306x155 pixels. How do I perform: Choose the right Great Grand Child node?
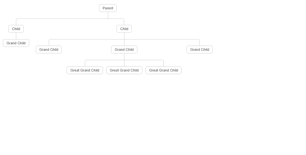163,70
